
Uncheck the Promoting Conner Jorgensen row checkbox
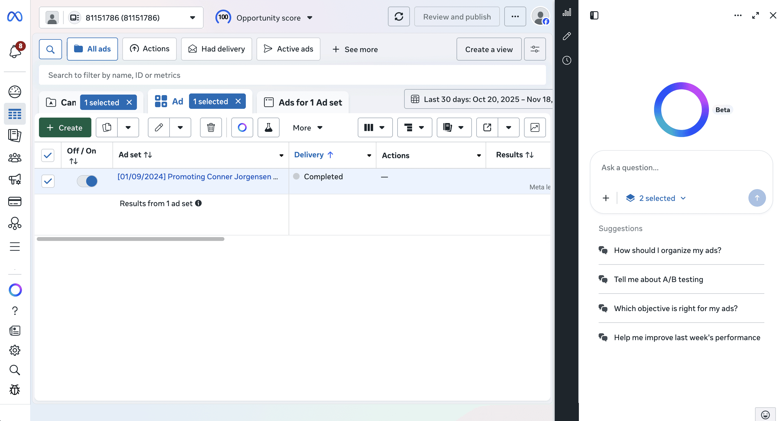pos(48,181)
